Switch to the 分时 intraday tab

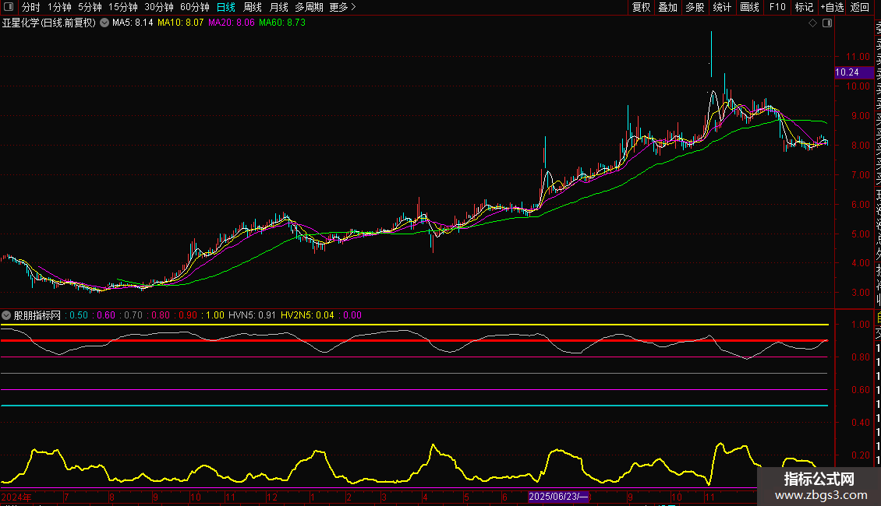click(30, 7)
